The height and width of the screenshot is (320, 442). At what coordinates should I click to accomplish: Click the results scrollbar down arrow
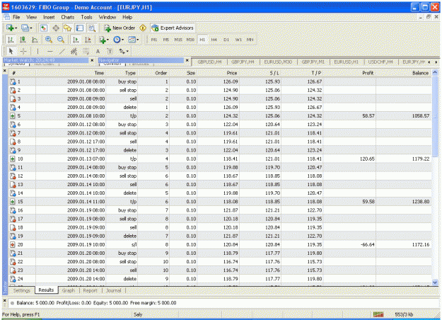point(435,282)
